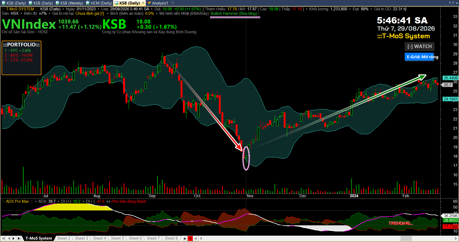459x242 pixels.
Task: Open a new chart tab with the plus icon
Action: coord(173,3)
